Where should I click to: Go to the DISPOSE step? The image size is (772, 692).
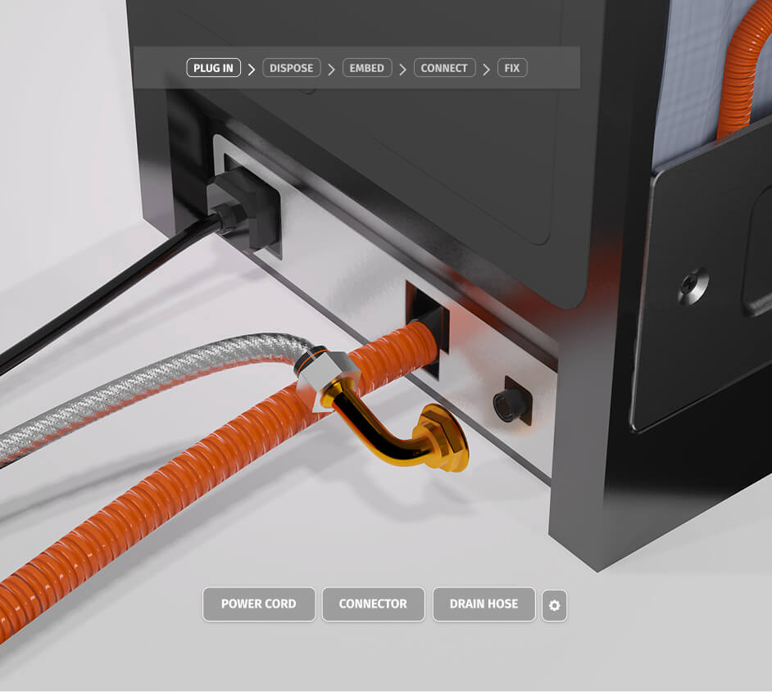291,68
